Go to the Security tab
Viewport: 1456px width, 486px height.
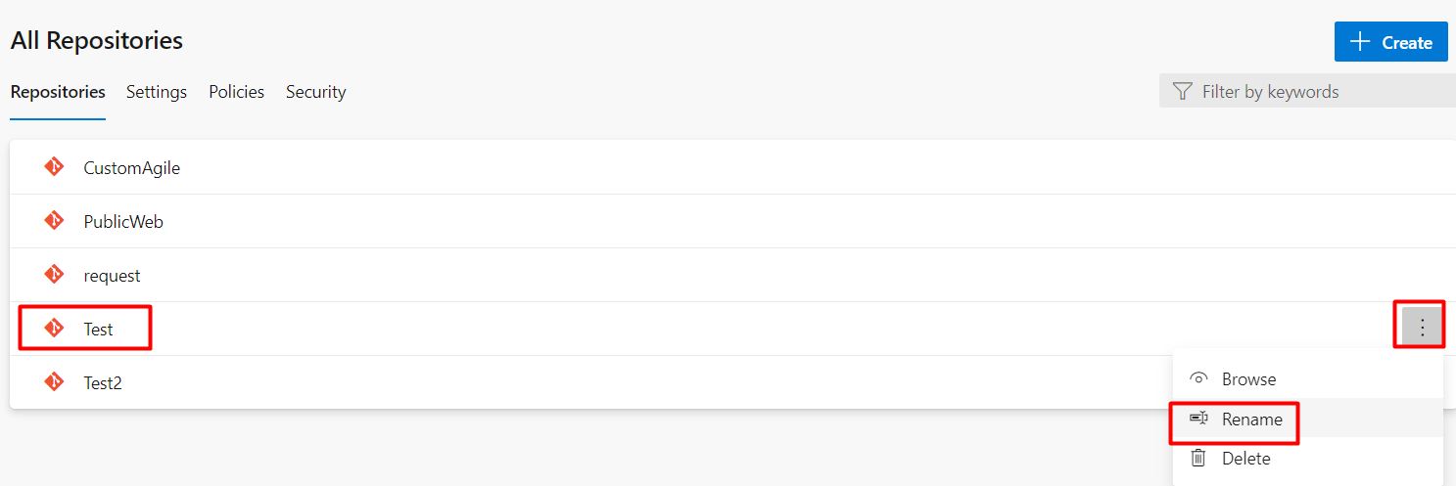(315, 92)
